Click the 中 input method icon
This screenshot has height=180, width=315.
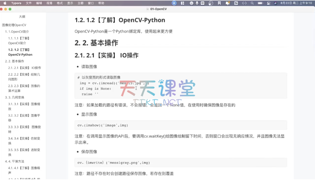202,3
